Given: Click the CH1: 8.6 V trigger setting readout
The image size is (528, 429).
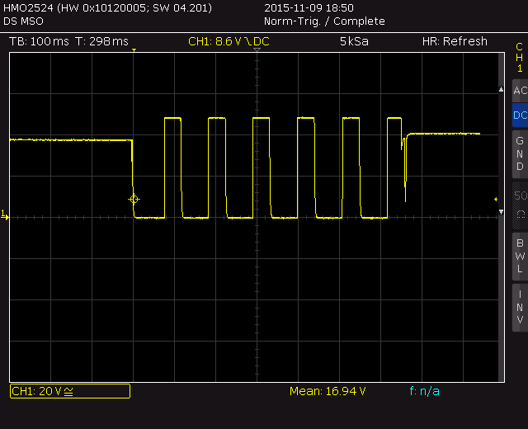Looking at the screenshot, I should click(x=229, y=41).
